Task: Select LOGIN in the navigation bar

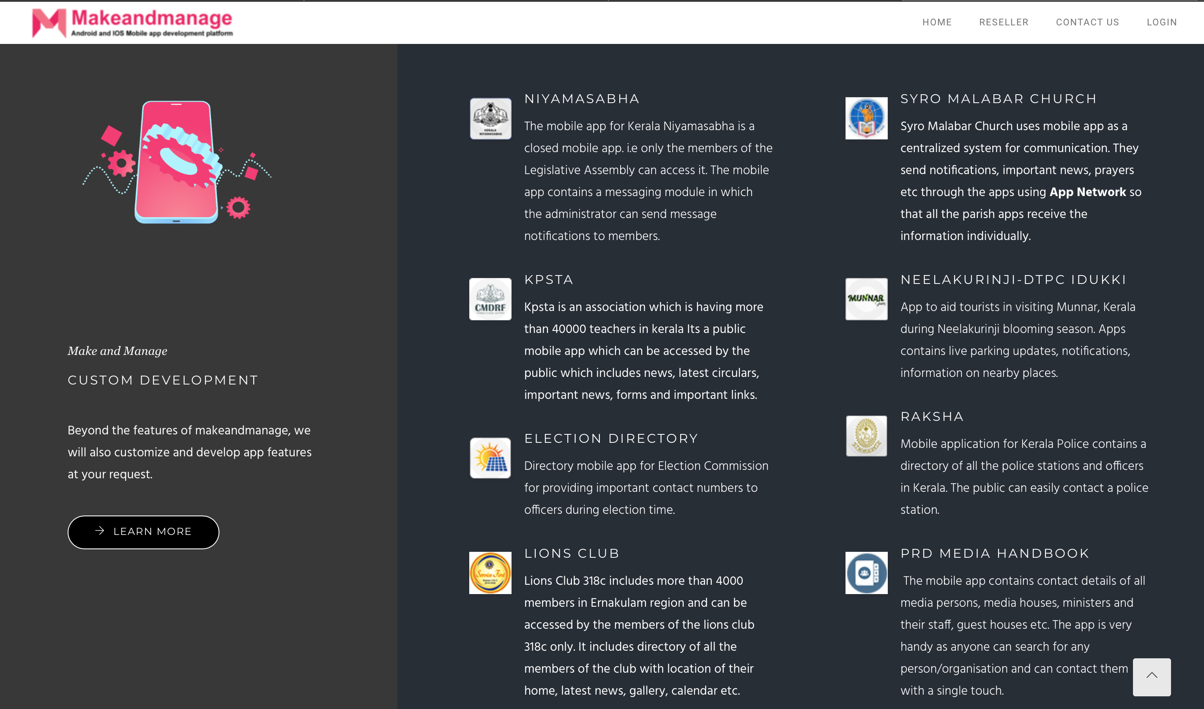Action: point(1161,22)
